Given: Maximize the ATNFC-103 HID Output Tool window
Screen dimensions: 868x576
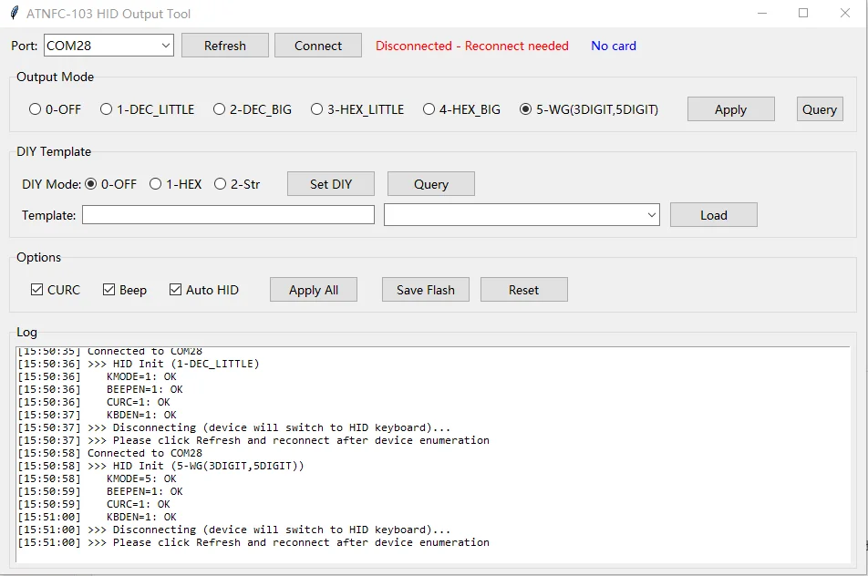Looking at the screenshot, I should point(803,14).
